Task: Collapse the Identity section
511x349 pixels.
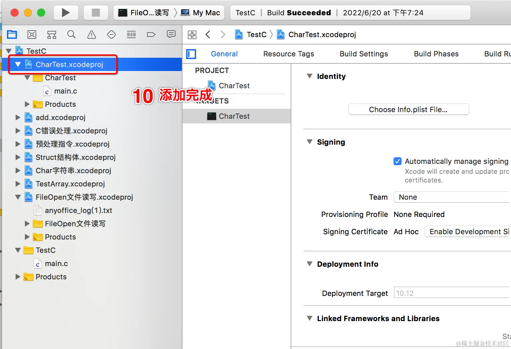Action: [x=310, y=76]
